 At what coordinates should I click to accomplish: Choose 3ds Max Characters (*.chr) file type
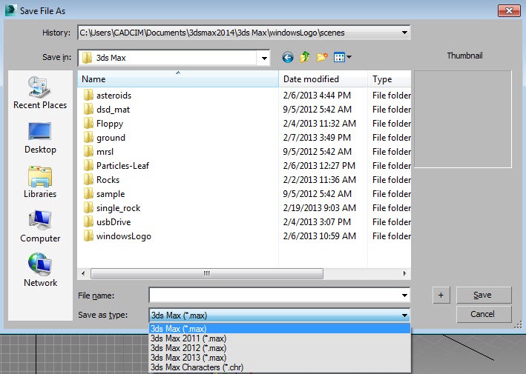coord(280,367)
